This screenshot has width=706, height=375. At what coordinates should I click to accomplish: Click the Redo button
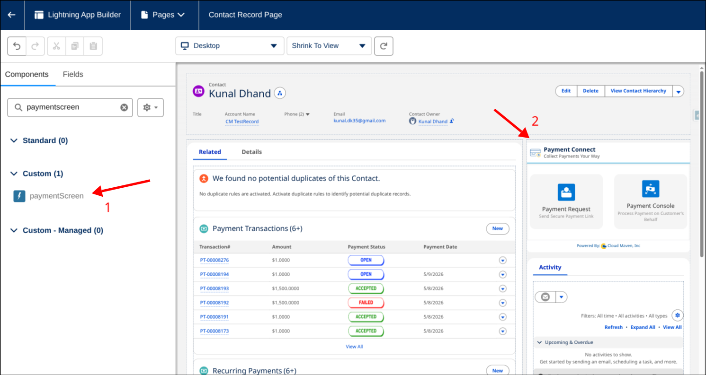point(35,46)
